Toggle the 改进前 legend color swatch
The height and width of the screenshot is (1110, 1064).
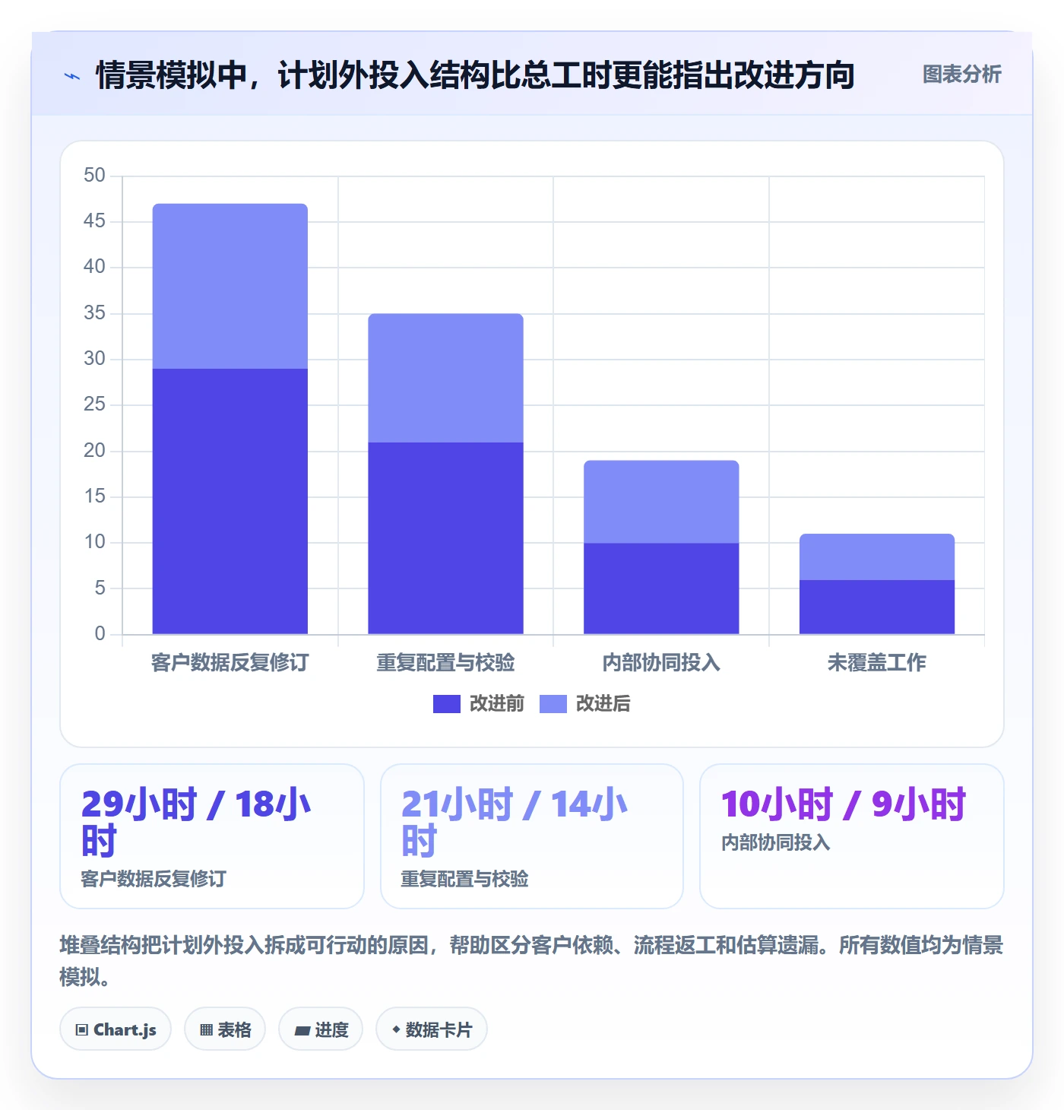[x=446, y=704]
